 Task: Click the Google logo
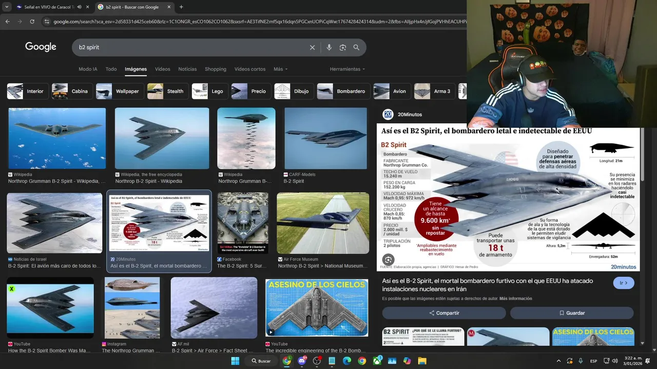[41, 47]
